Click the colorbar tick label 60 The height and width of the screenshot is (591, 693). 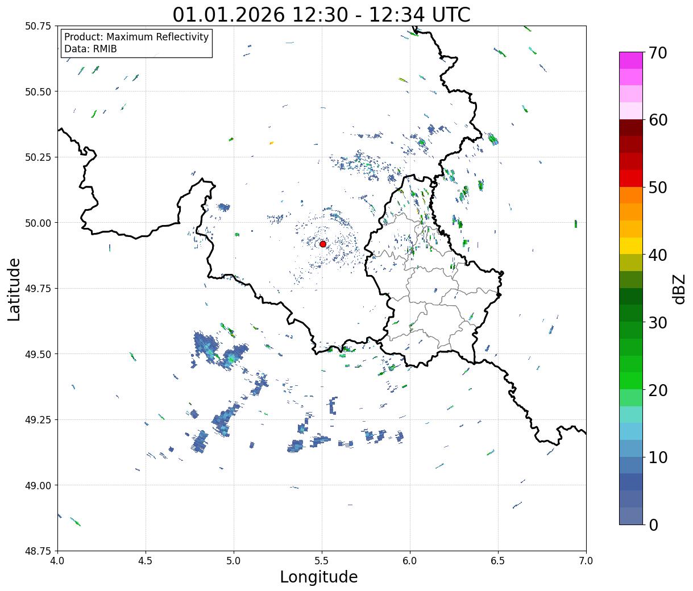[657, 120]
